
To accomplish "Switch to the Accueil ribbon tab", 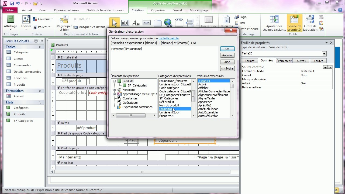I will click(x=27, y=10).
